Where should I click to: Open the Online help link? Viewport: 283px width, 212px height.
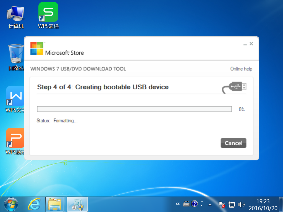[241, 69]
